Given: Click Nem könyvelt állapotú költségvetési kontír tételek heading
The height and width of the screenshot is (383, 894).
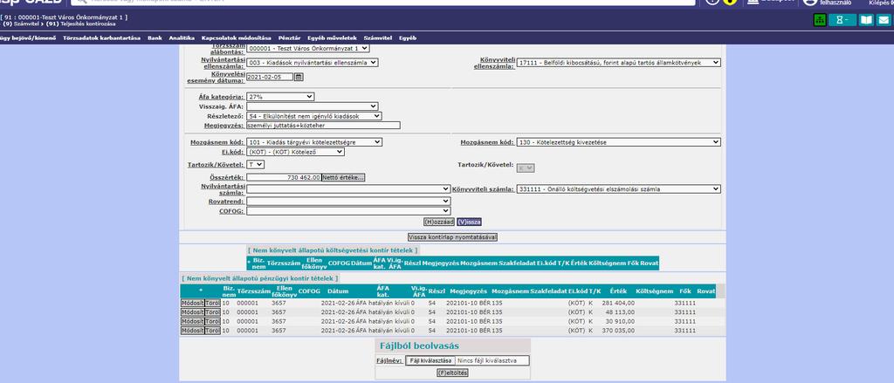Looking at the screenshot, I should [333, 250].
